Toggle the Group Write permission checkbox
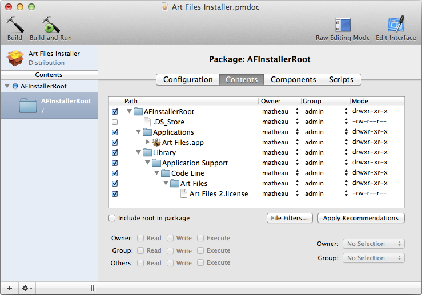This screenshot has width=422, height=295. click(x=170, y=251)
